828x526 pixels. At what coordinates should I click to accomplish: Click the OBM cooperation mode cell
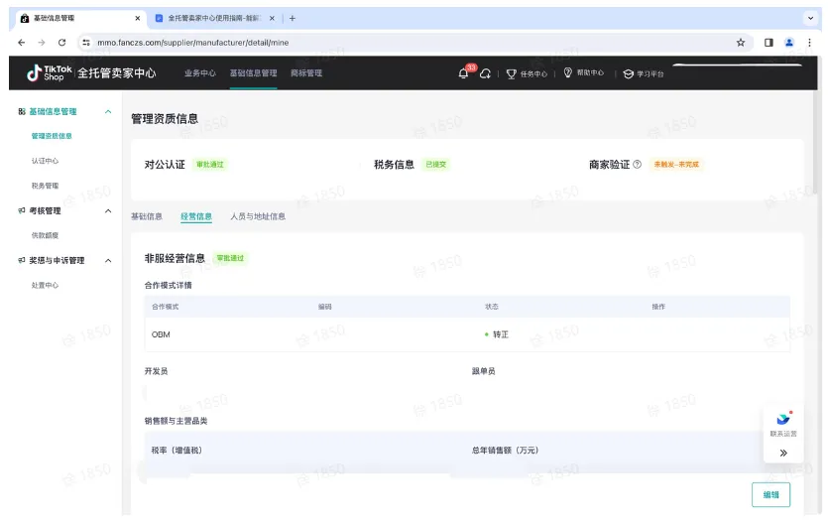161,334
